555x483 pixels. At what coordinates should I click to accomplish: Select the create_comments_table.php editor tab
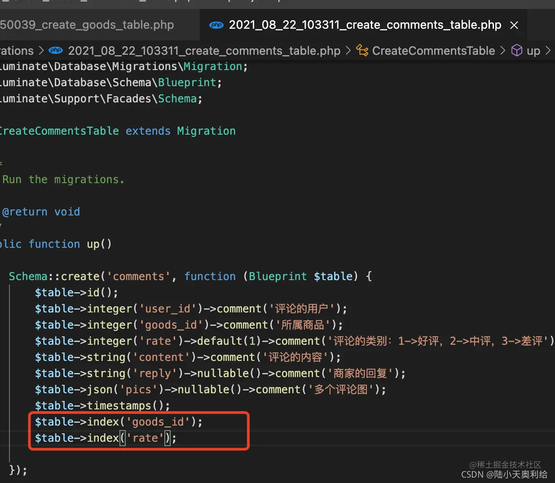tap(365, 25)
